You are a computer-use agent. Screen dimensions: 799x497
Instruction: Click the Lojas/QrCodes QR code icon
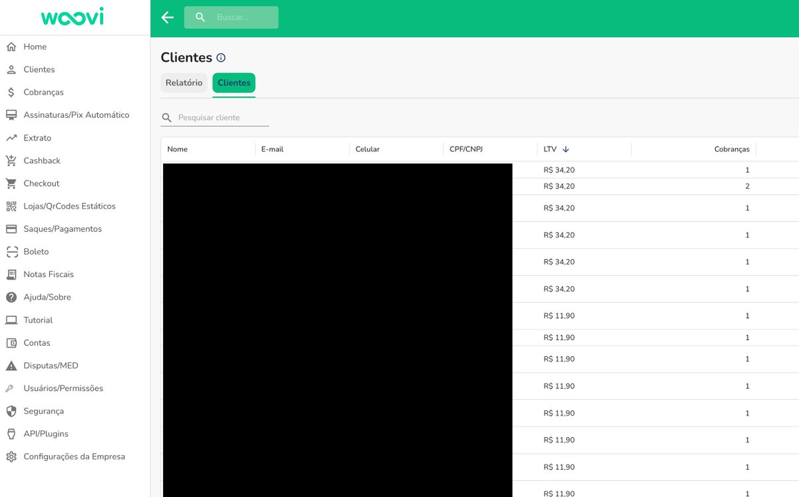[x=11, y=206]
